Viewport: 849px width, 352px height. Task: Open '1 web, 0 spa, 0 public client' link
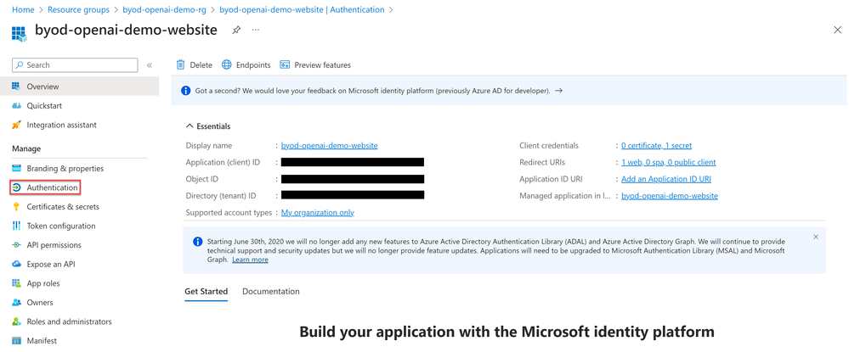(668, 162)
